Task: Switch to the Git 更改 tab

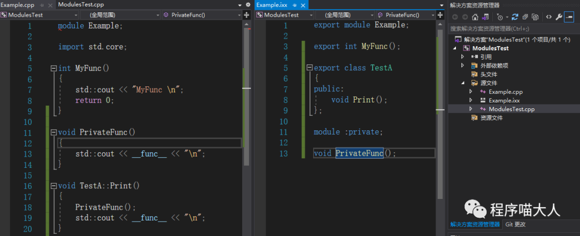Action: click(515, 224)
